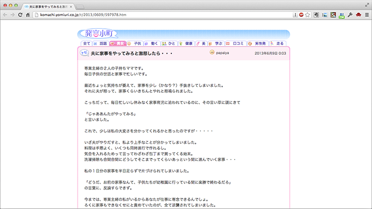Open the 口コミ category tab
This screenshot has width=372, height=209.
click(x=235, y=43)
